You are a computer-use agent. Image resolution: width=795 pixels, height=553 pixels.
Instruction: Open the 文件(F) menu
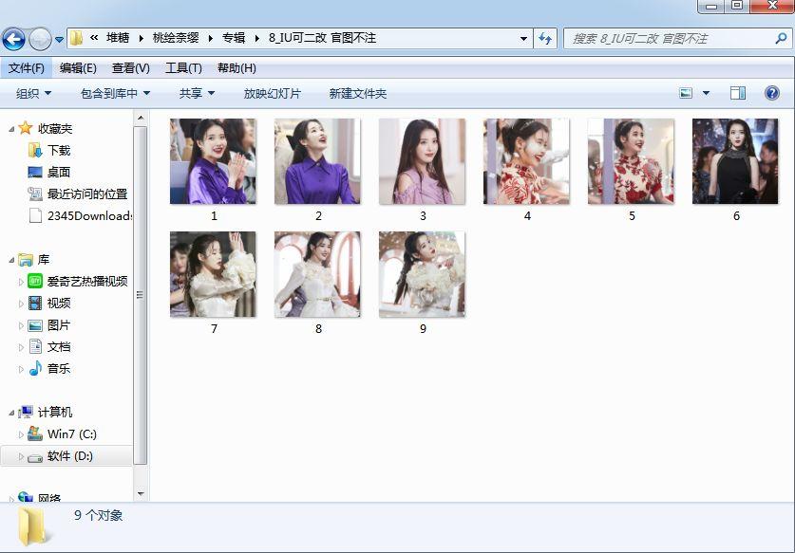click(26, 68)
